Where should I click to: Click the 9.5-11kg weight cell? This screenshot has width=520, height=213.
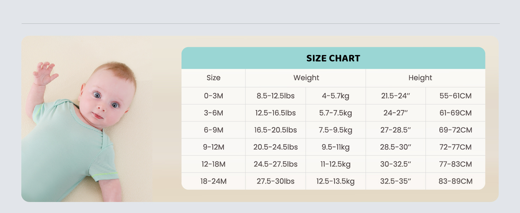point(335,147)
